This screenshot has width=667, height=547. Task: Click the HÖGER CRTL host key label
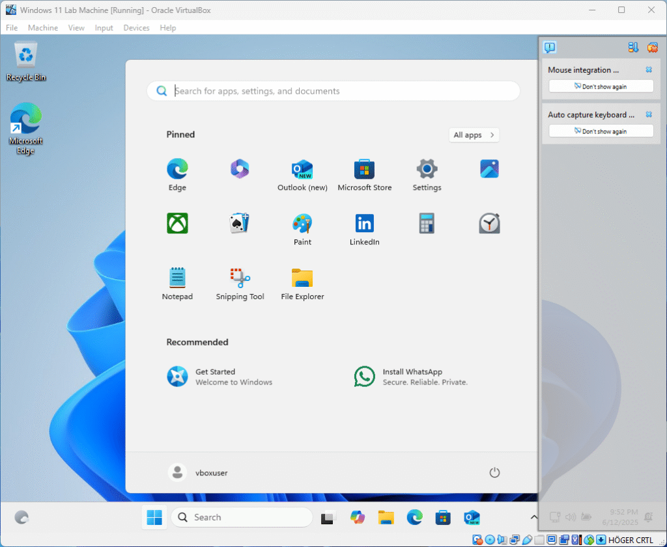pyautogui.click(x=631, y=540)
